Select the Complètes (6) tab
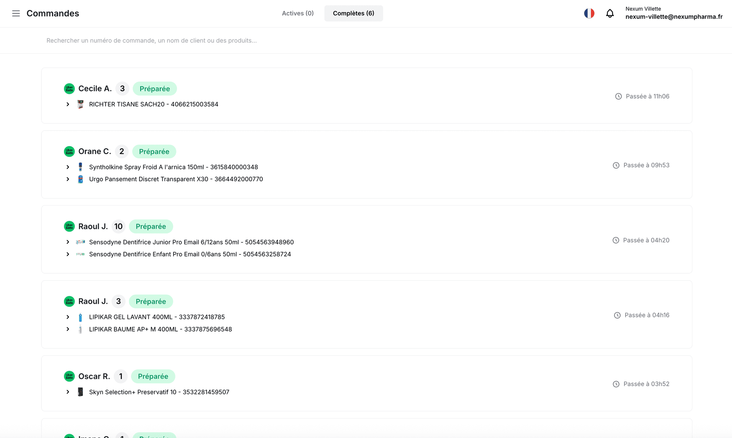The image size is (732, 438). tap(353, 13)
